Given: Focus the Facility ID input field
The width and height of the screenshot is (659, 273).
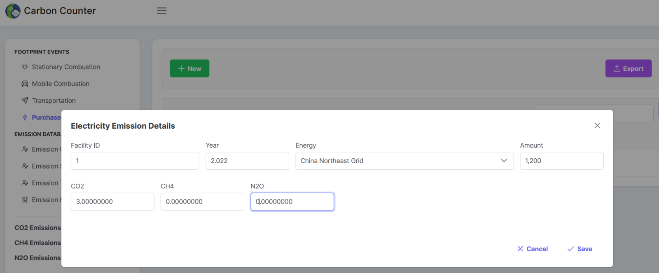Looking at the screenshot, I should pos(135,161).
